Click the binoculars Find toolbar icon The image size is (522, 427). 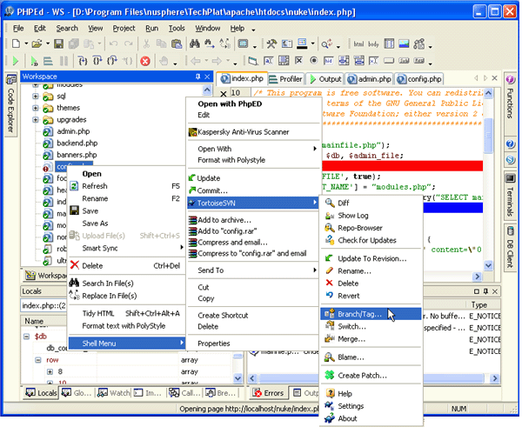click(x=194, y=43)
